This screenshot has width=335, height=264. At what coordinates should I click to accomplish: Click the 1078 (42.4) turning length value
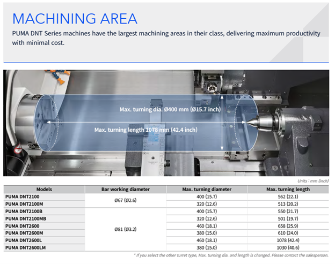click(x=288, y=240)
